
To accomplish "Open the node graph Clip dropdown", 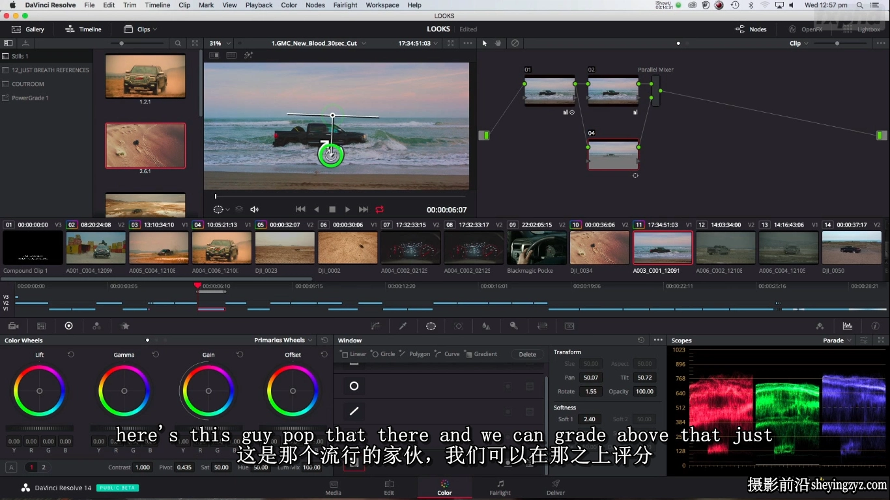I will click(x=799, y=43).
